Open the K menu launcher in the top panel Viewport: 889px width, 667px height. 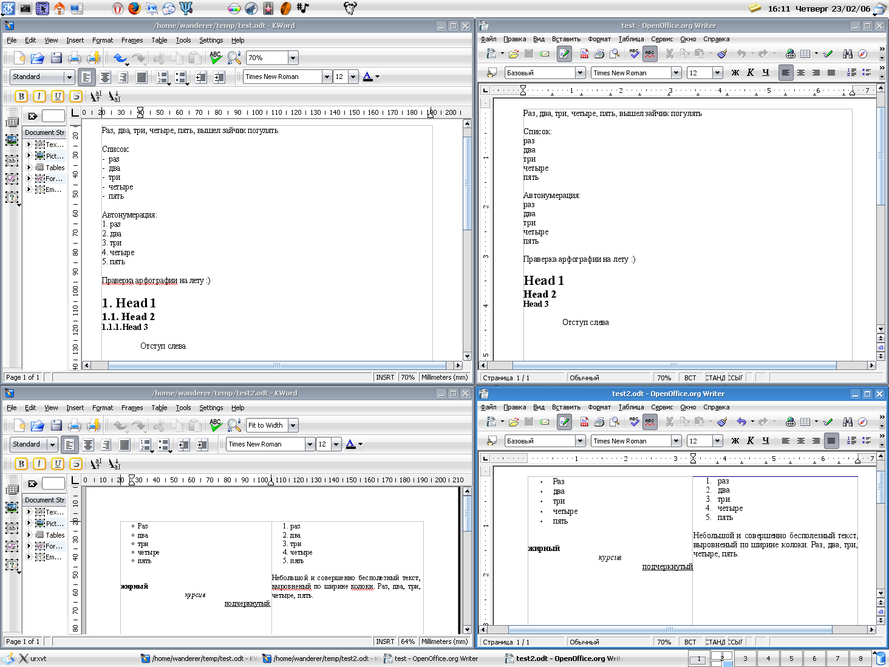point(9,8)
